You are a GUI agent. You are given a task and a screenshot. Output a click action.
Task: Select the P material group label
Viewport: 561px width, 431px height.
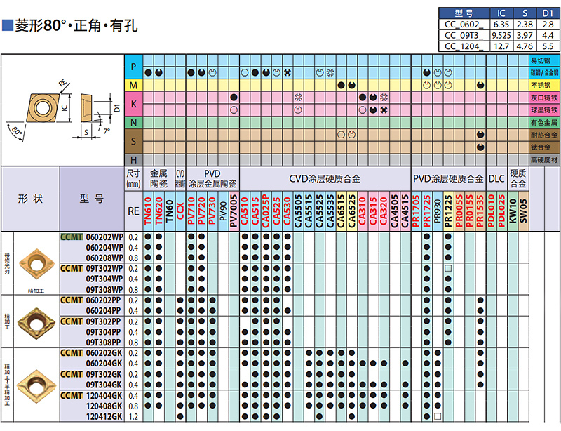[133, 67]
